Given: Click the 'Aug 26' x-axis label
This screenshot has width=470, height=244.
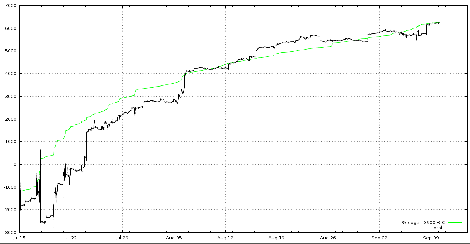Looking at the screenshot, I should point(328,237).
